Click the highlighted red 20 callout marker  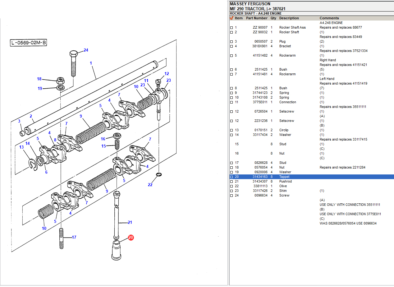[131, 238]
